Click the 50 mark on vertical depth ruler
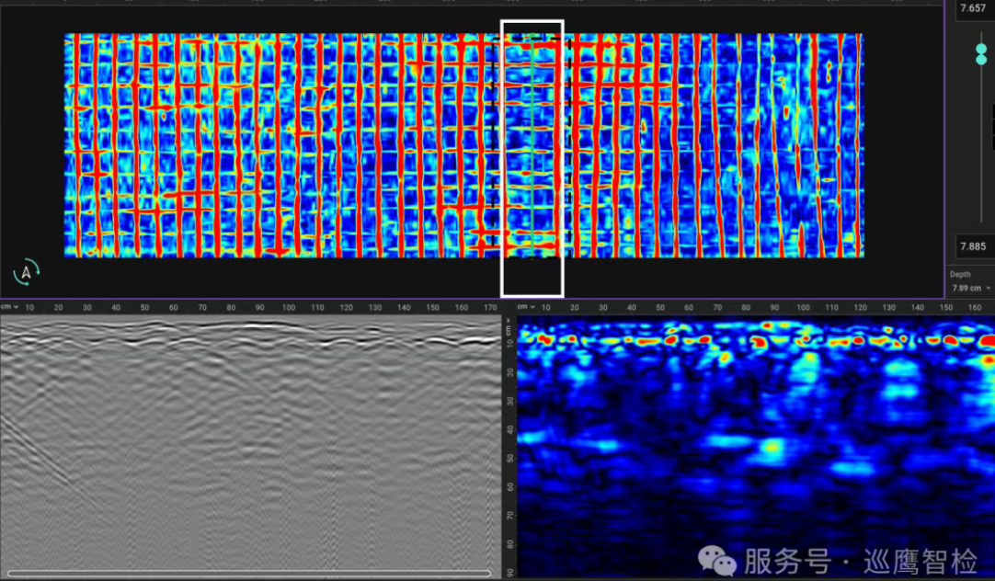This screenshot has width=995, height=581. [x=509, y=458]
